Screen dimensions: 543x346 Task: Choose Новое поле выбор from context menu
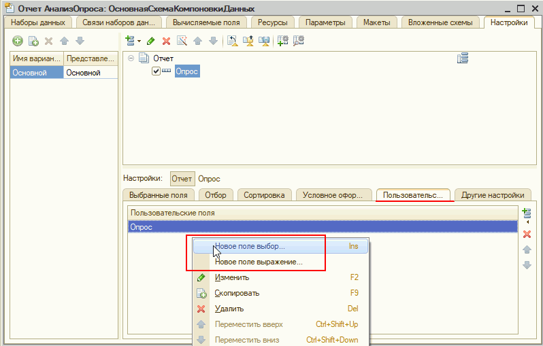(280, 246)
